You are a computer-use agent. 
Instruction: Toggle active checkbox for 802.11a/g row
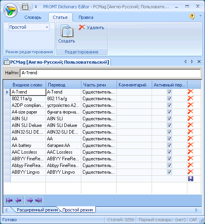(x=169, y=98)
